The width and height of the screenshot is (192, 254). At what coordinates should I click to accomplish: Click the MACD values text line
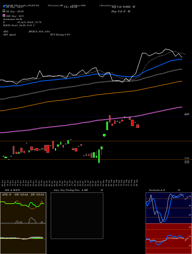pos(19,25)
